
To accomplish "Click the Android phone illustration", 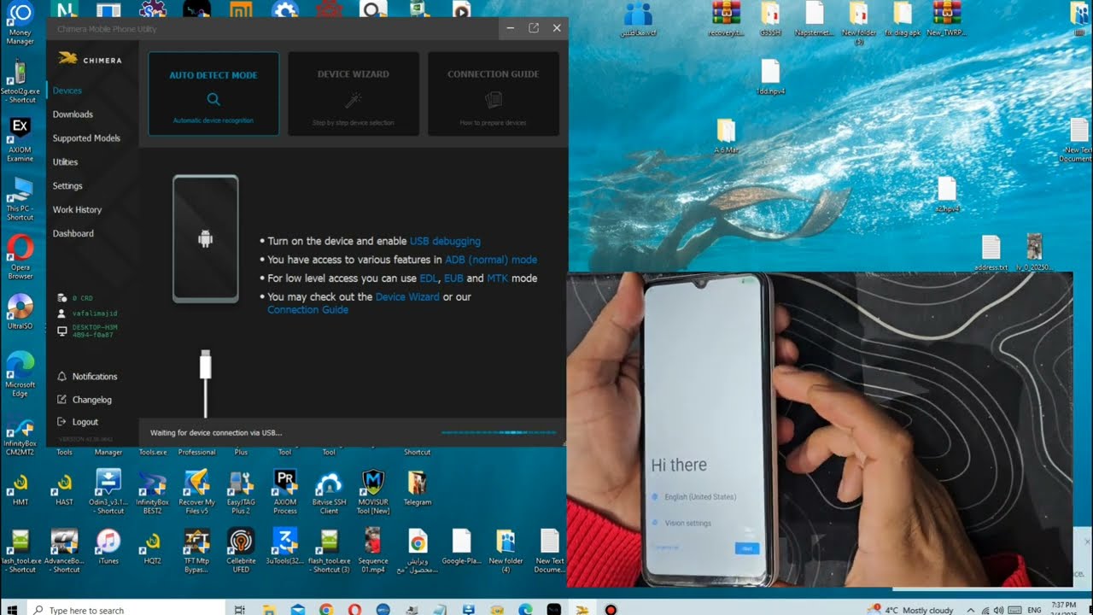I will coord(206,239).
